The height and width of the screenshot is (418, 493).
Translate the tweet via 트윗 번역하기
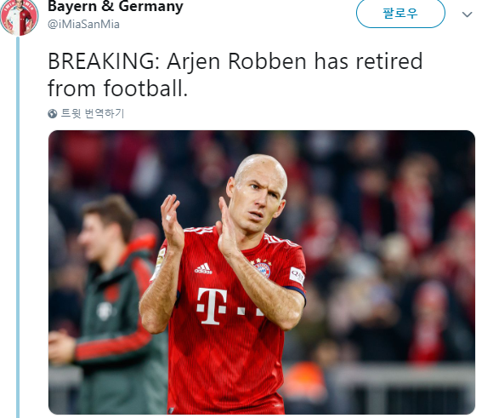(93, 113)
